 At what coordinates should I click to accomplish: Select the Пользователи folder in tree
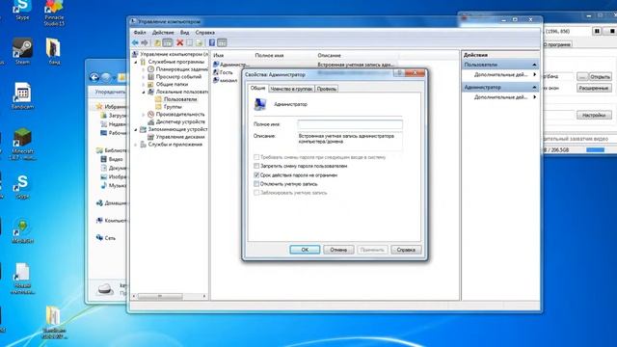[x=175, y=99]
